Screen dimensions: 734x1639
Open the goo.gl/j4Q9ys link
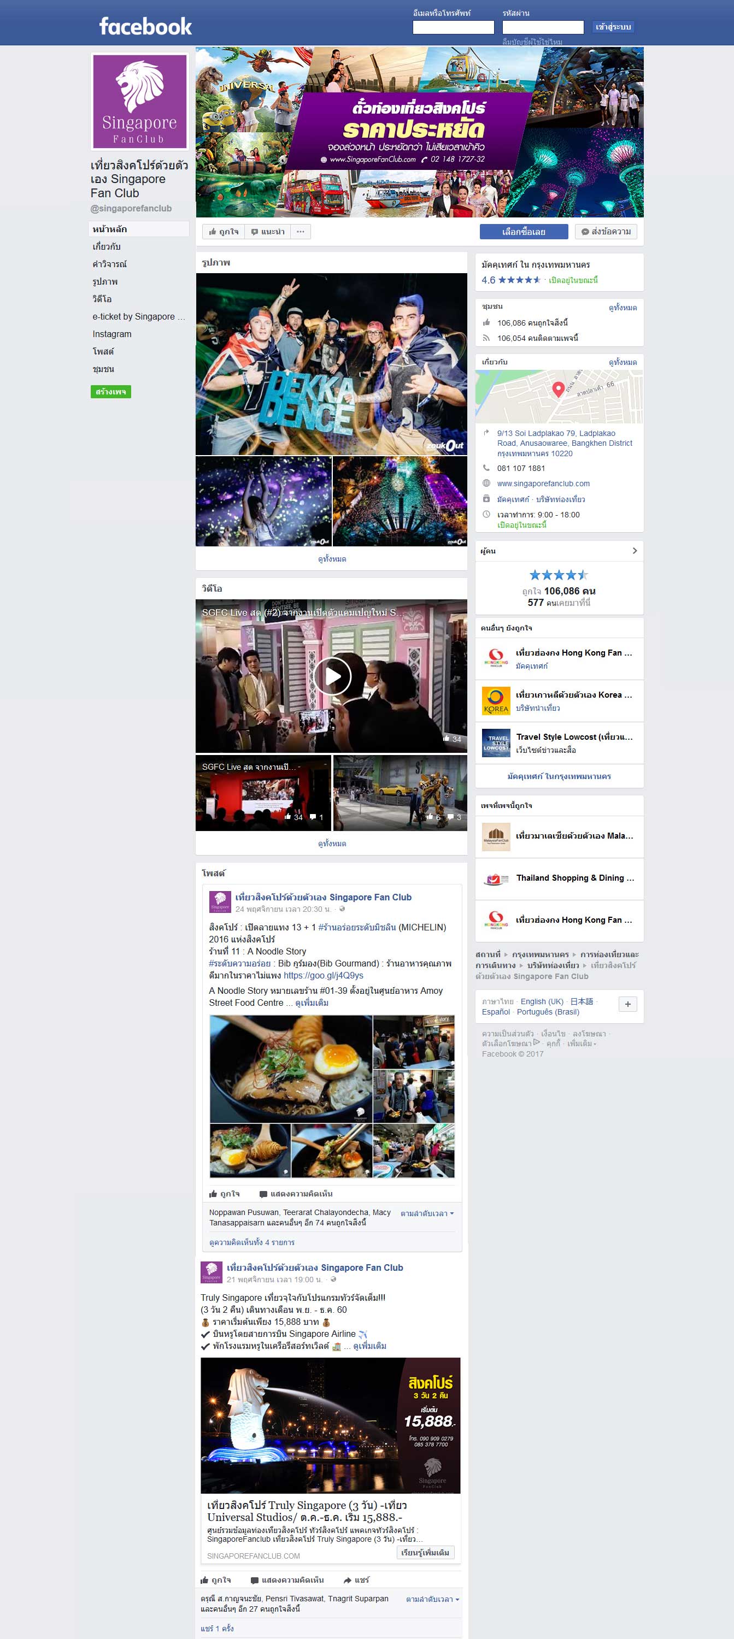pyautogui.click(x=324, y=975)
